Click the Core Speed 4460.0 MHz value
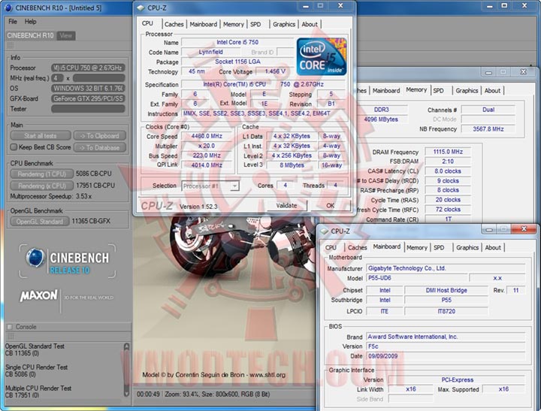 207,136
